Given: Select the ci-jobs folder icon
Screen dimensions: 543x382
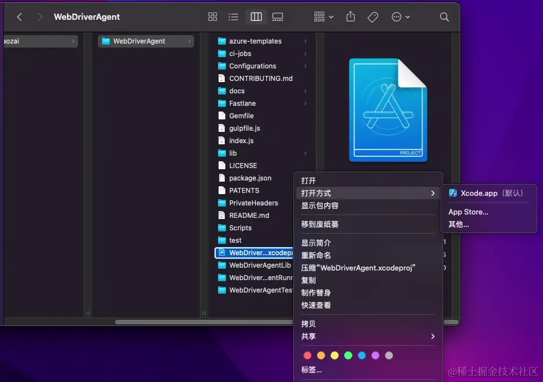Looking at the screenshot, I should (x=222, y=54).
